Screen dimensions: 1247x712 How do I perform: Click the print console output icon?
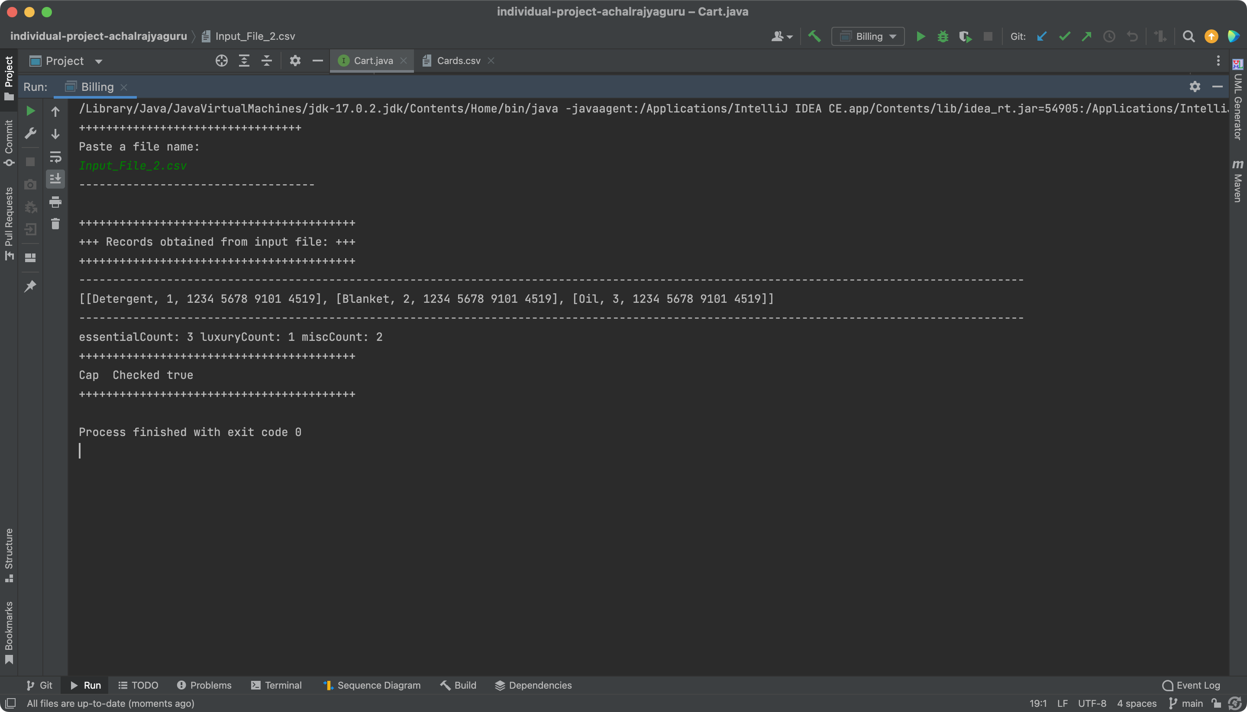click(55, 202)
